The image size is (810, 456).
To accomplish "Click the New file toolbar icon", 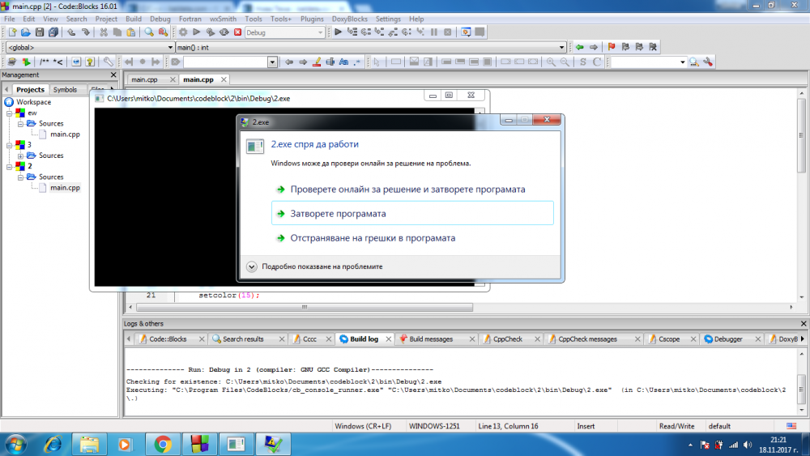I will point(12,32).
